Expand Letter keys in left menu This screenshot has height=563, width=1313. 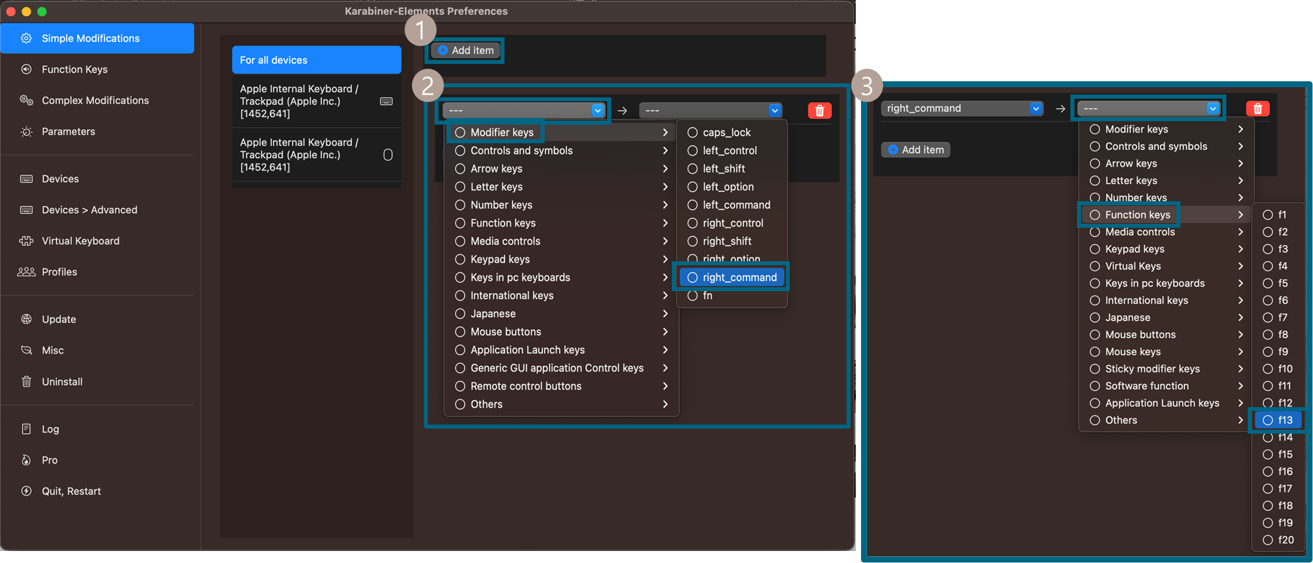(561, 187)
